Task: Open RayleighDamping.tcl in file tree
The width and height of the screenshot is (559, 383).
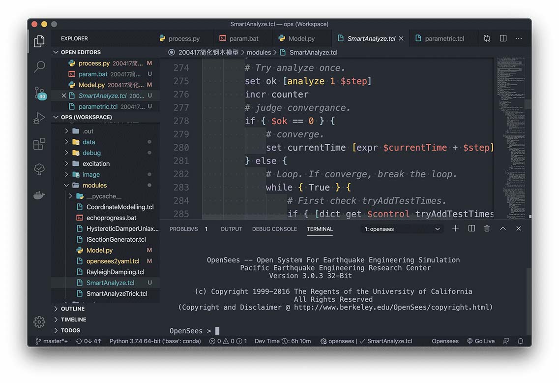Action: (106, 272)
